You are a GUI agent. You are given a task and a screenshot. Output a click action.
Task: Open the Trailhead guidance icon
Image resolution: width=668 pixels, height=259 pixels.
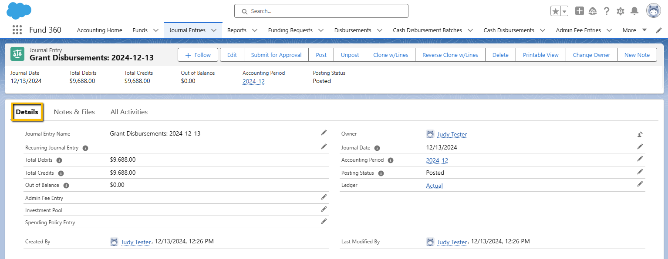(593, 11)
